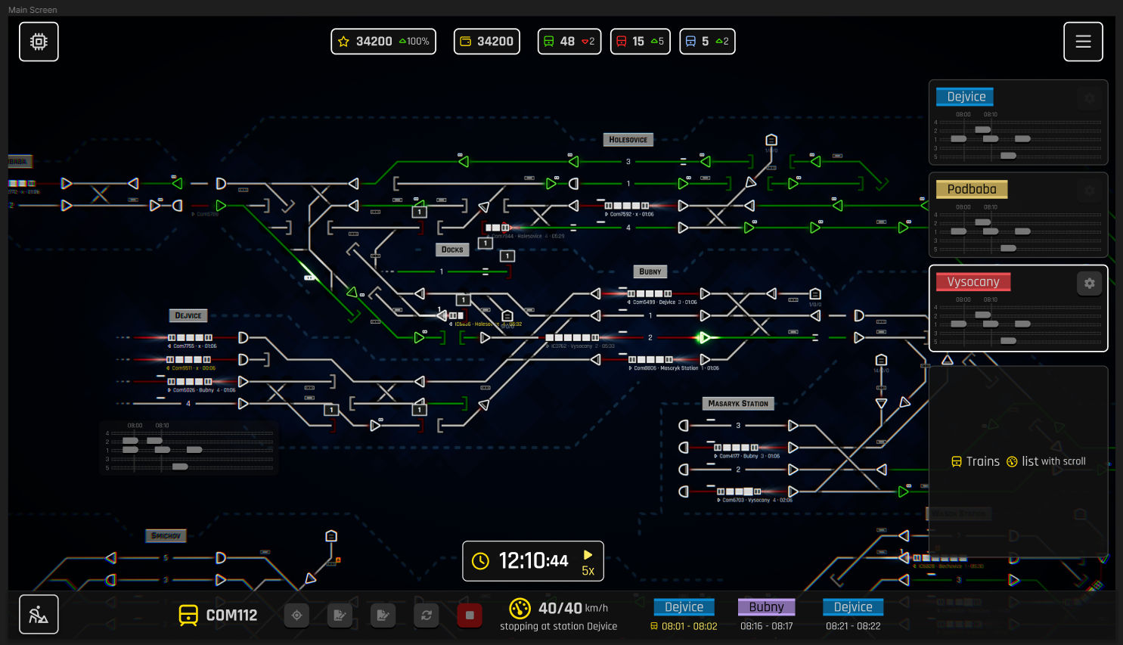1123x645 pixels.
Task: Expand the experience points 34200 stat
Action: (383, 42)
